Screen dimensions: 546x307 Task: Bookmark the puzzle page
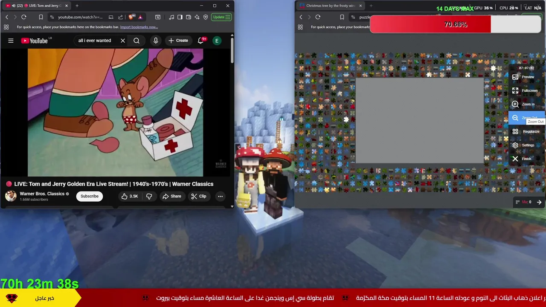click(342, 17)
